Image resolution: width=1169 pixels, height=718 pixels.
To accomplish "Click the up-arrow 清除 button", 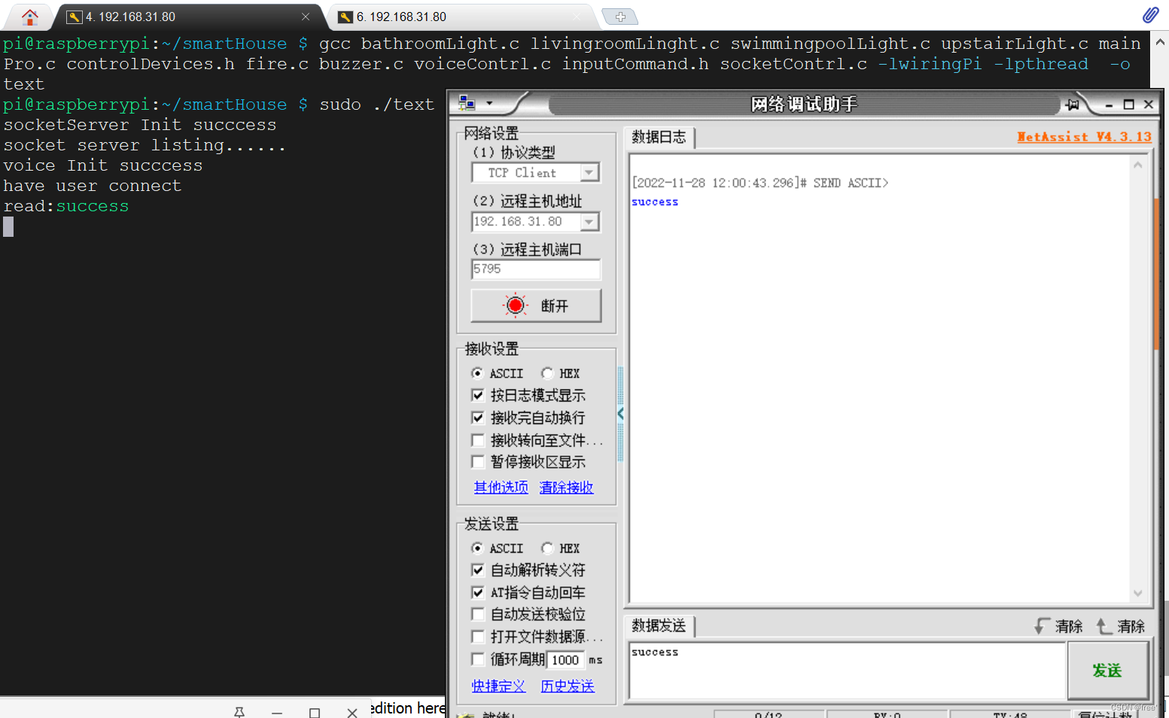I will click(1120, 626).
